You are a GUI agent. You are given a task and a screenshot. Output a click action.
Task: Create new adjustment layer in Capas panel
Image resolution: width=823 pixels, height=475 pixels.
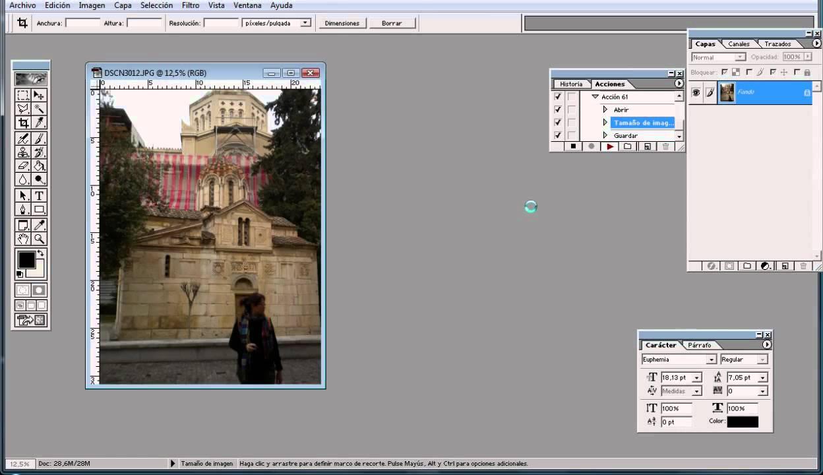766,266
